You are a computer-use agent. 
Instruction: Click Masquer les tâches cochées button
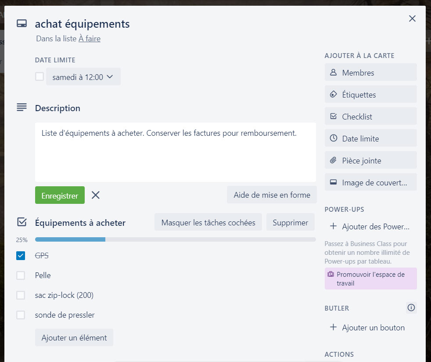click(x=208, y=222)
